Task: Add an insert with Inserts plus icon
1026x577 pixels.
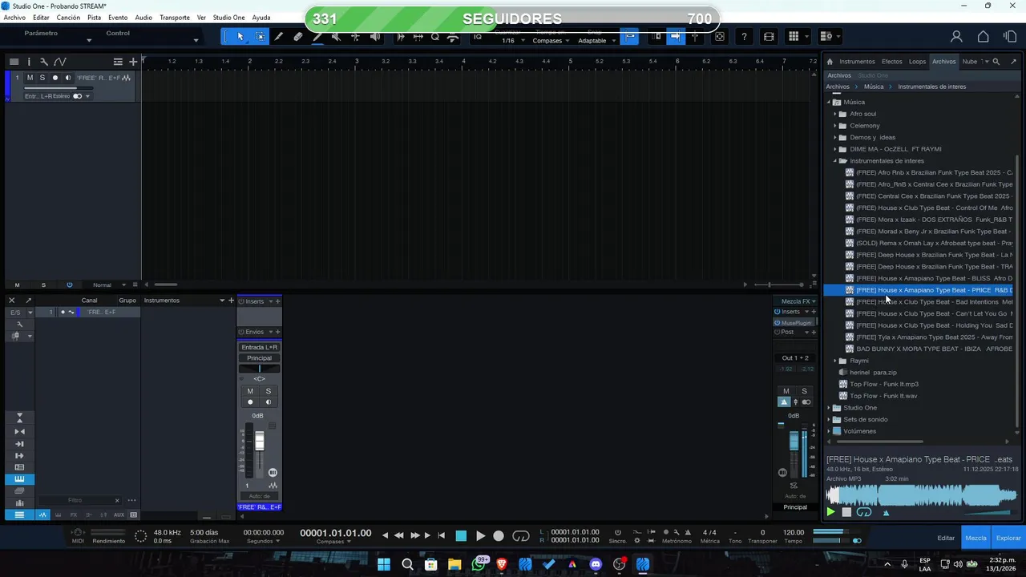Action: [x=277, y=301]
